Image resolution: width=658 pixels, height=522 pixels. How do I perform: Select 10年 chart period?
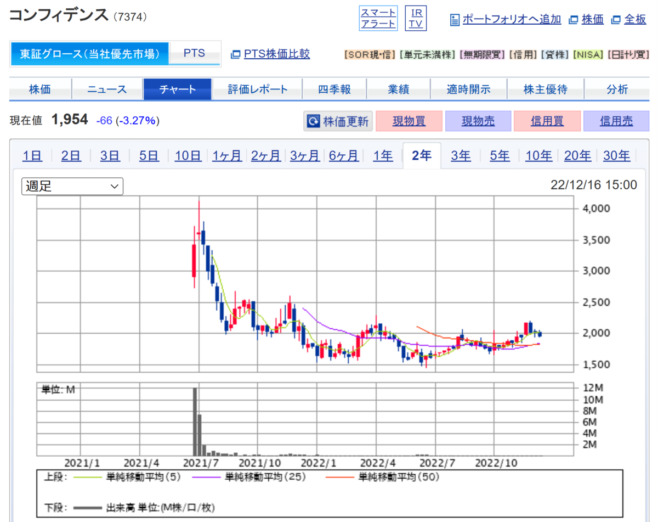click(x=538, y=156)
